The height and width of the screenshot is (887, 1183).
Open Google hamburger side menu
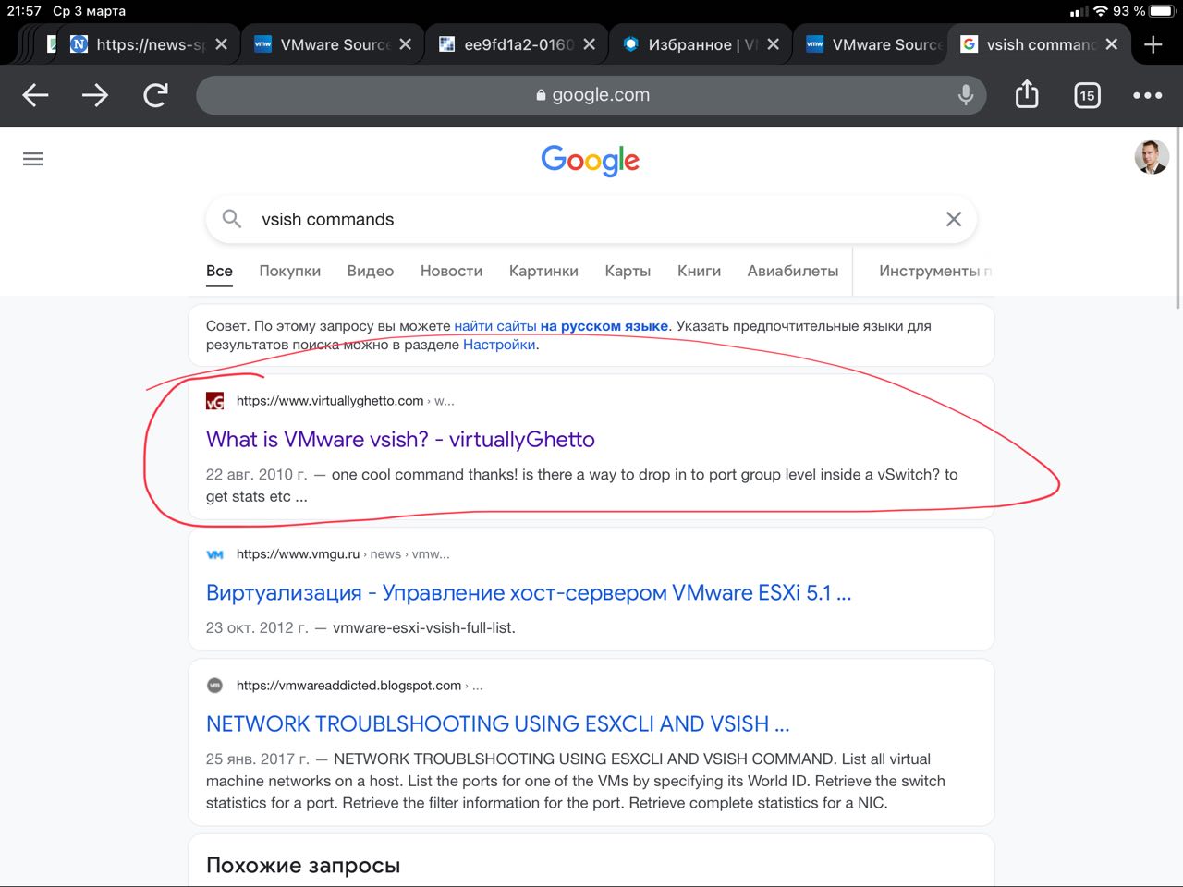click(33, 159)
